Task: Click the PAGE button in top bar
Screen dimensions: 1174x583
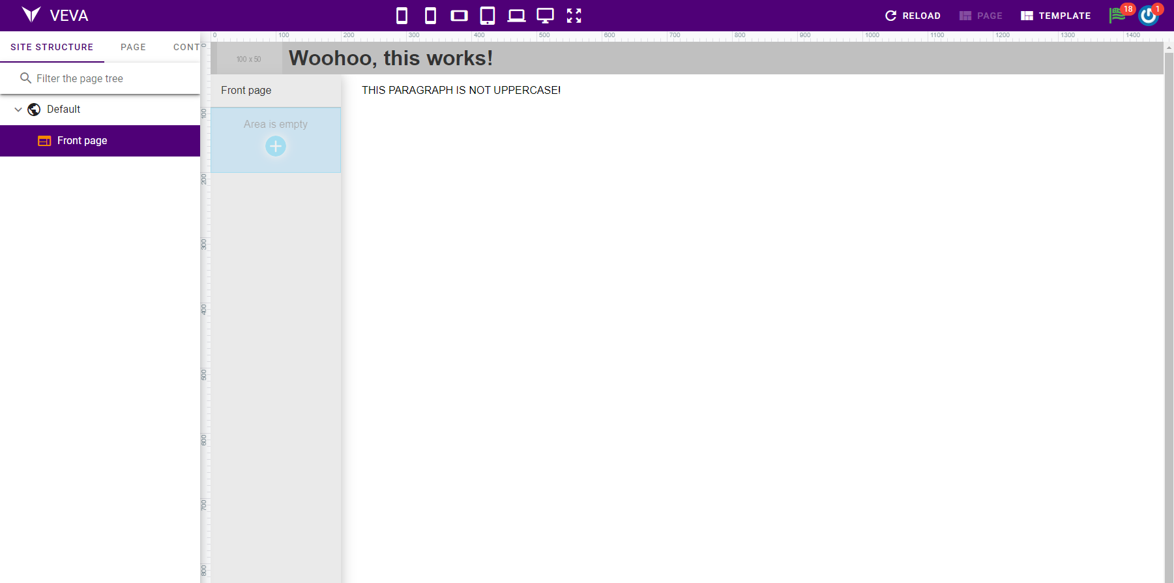Action: (981, 16)
